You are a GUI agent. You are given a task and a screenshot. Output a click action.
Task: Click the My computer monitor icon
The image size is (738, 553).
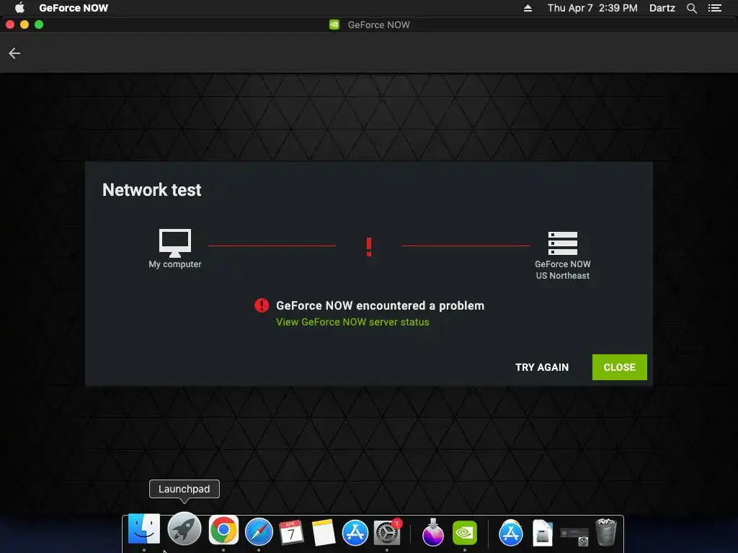coord(175,243)
